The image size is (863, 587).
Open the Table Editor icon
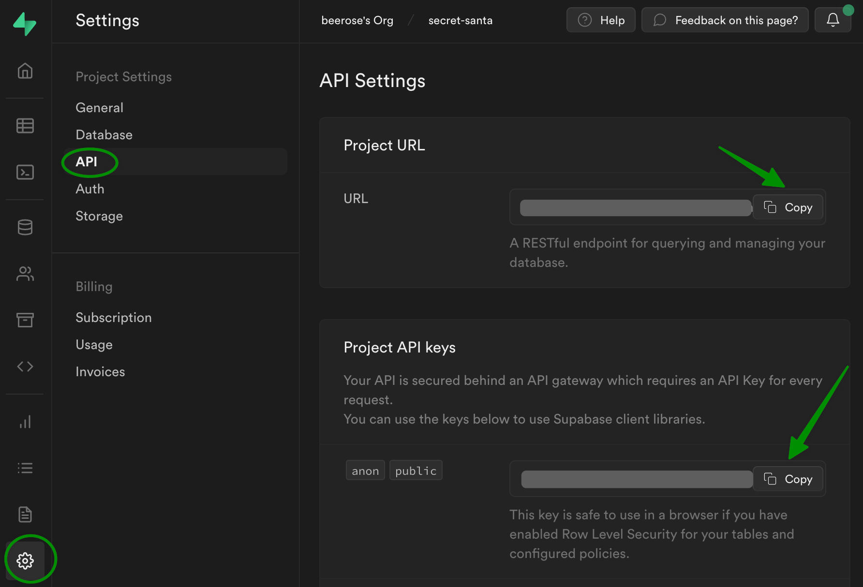[25, 126]
